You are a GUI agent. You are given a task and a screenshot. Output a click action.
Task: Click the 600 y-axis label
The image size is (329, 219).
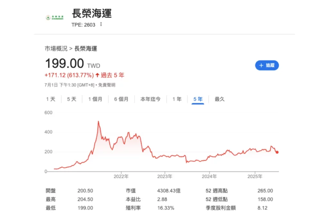pos(48,113)
